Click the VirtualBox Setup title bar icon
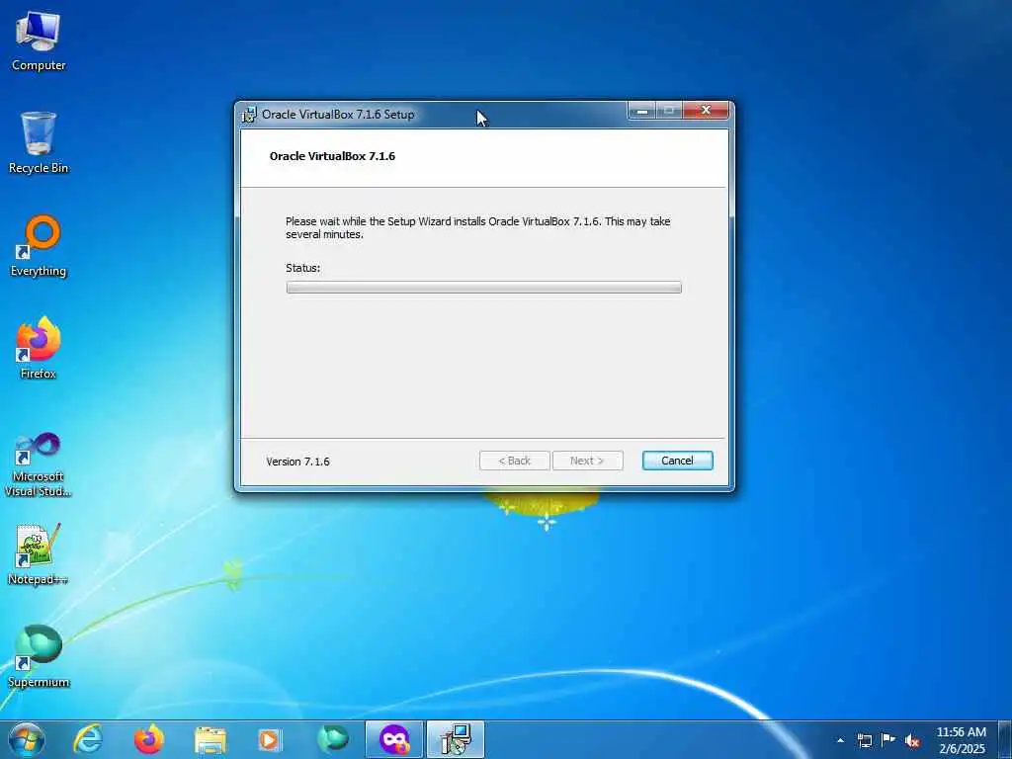 tap(248, 115)
